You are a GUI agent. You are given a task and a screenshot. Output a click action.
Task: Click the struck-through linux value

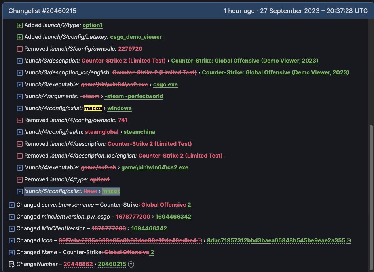click(x=91, y=191)
